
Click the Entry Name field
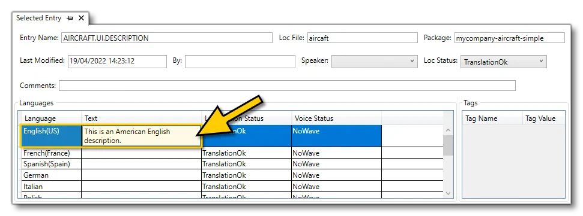point(167,38)
